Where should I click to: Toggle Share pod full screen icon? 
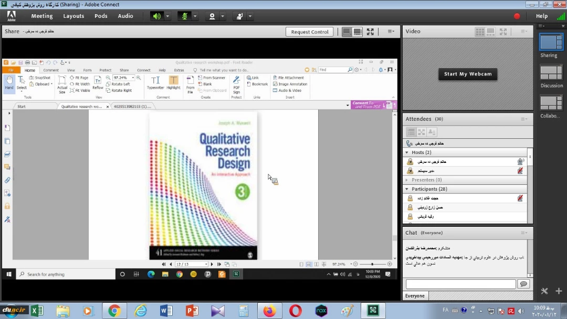tap(370, 32)
